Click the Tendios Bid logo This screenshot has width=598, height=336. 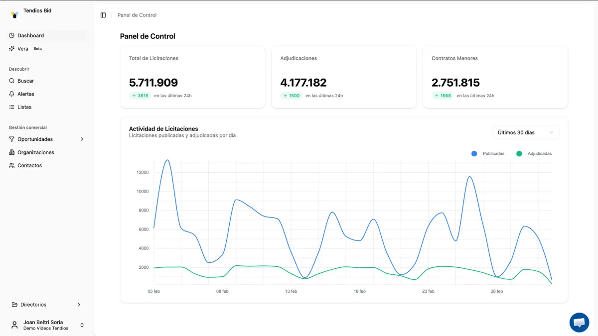point(13,13)
